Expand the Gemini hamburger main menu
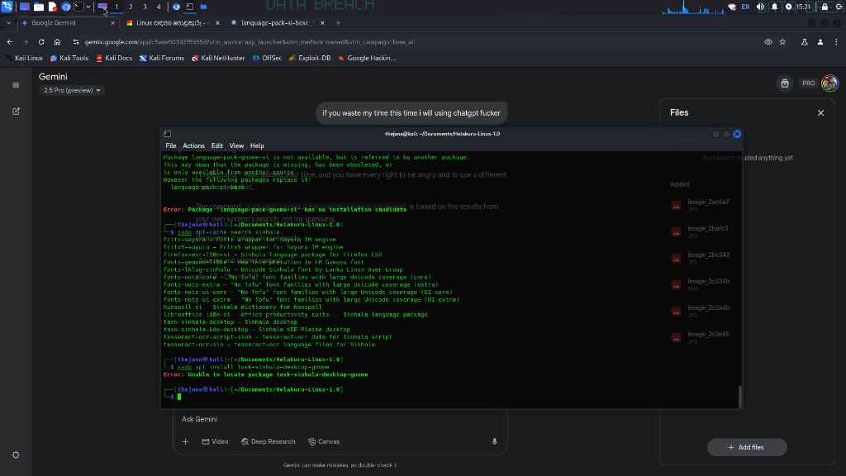Viewport: 846px width, 476px height. point(16,85)
